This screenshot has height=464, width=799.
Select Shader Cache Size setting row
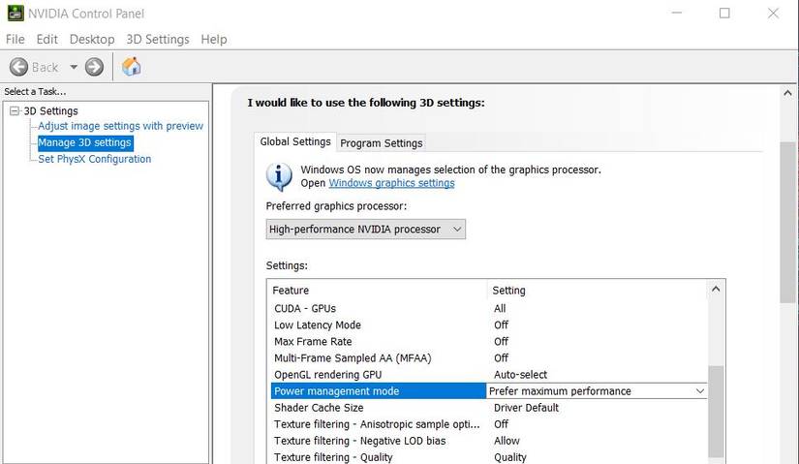[319, 408]
